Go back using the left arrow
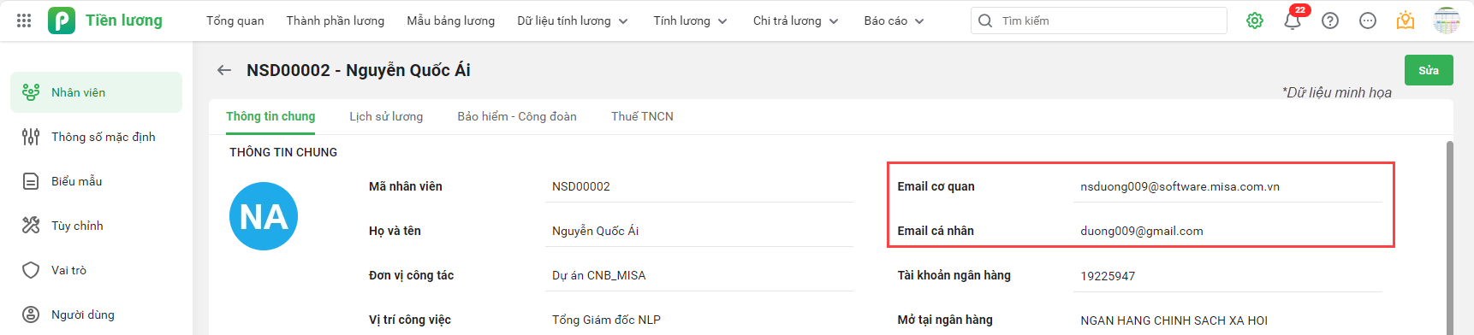The height and width of the screenshot is (335, 1474). [224, 70]
